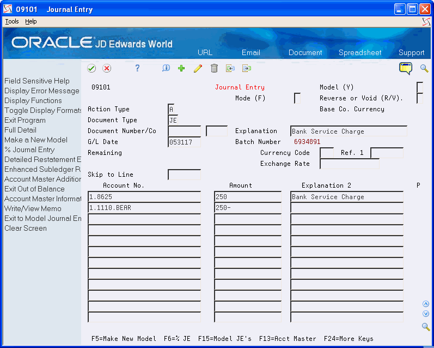
Task: Click the Exchange Rate field
Action: coord(350,164)
